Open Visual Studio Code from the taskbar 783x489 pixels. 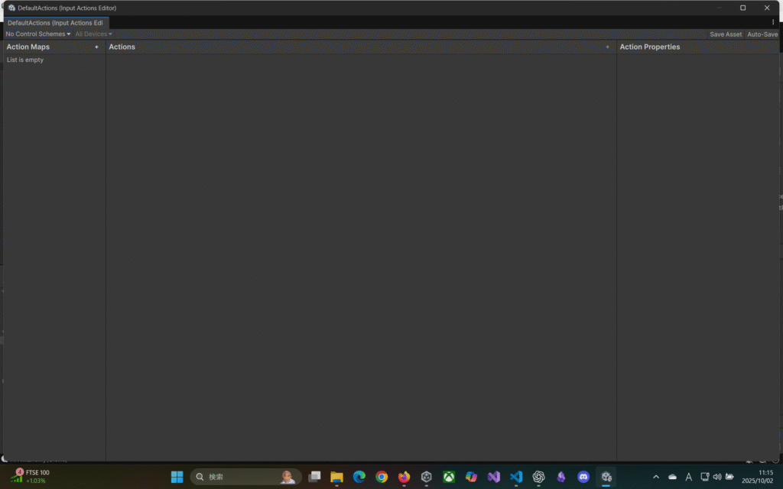pyautogui.click(x=516, y=477)
